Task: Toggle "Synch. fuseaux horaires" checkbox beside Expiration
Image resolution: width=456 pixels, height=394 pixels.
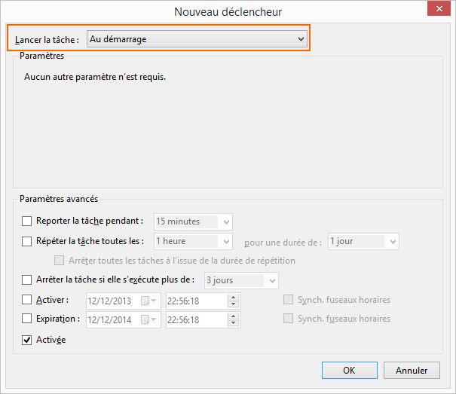Action: pos(288,319)
